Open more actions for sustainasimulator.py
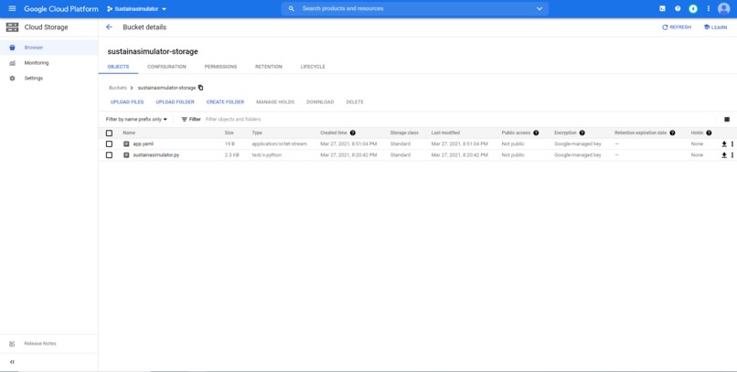The image size is (737, 372). pyautogui.click(x=732, y=155)
